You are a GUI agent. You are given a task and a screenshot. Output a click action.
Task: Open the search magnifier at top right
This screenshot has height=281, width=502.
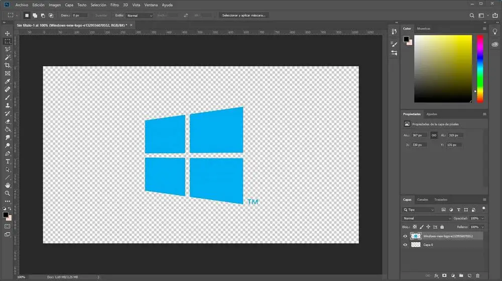tap(472, 16)
